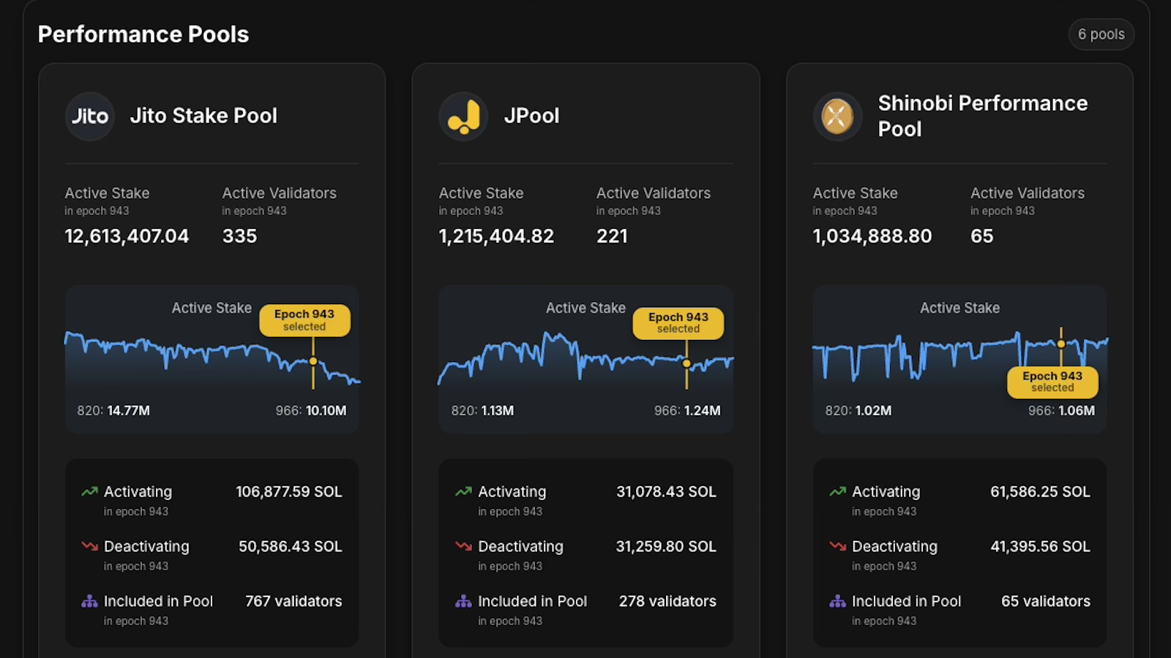Click the Performance Pools heading

[143, 34]
